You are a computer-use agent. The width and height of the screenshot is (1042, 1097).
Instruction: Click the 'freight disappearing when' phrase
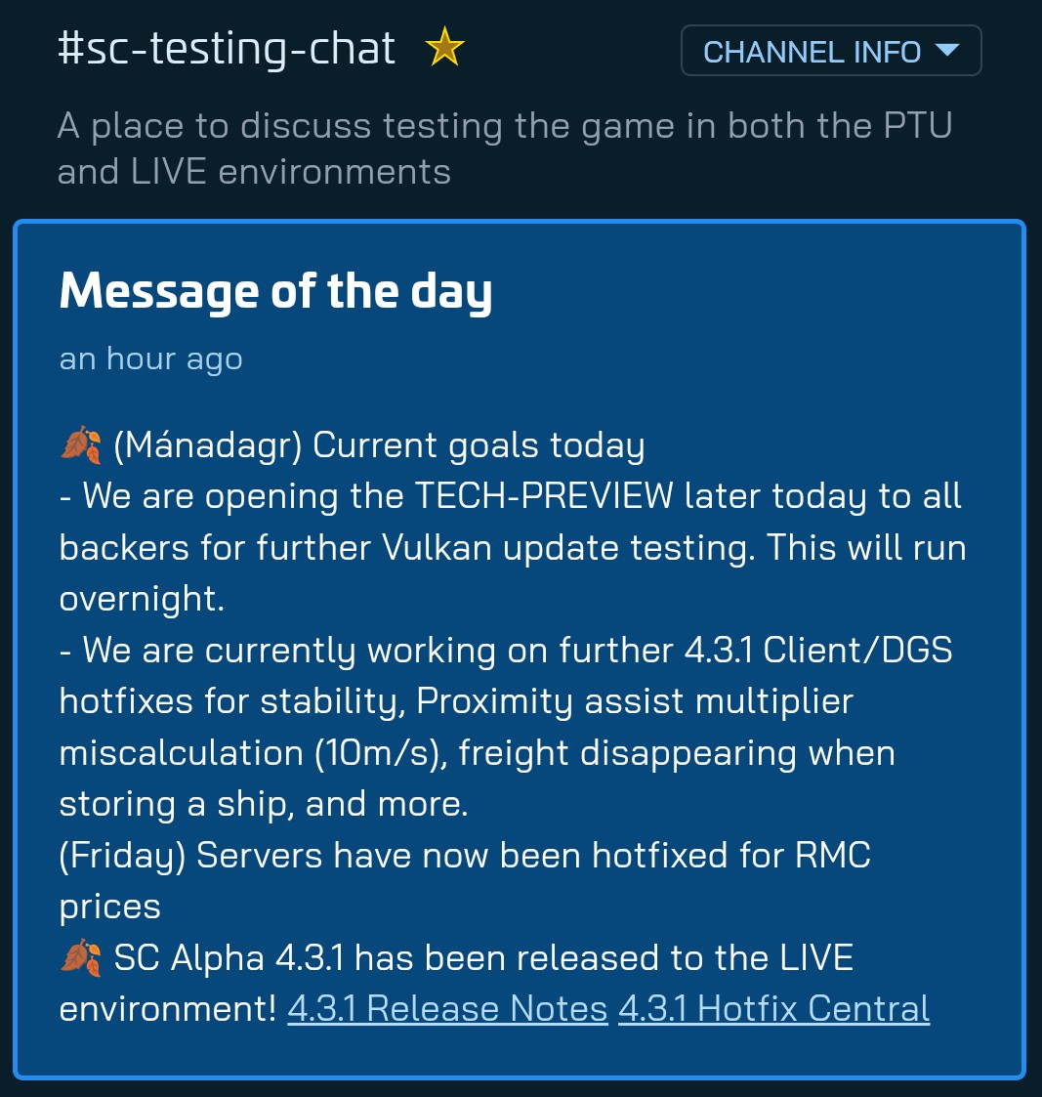tap(677, 753)
